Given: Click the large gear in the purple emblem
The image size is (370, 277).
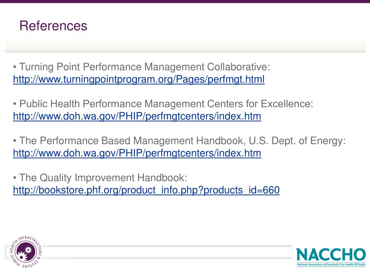Looking at the screenshot, I should (x=21, y=256).
